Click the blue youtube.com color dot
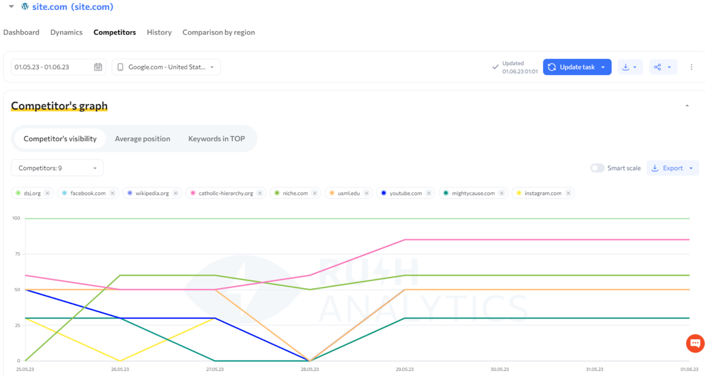 click(x=383, y=193)
